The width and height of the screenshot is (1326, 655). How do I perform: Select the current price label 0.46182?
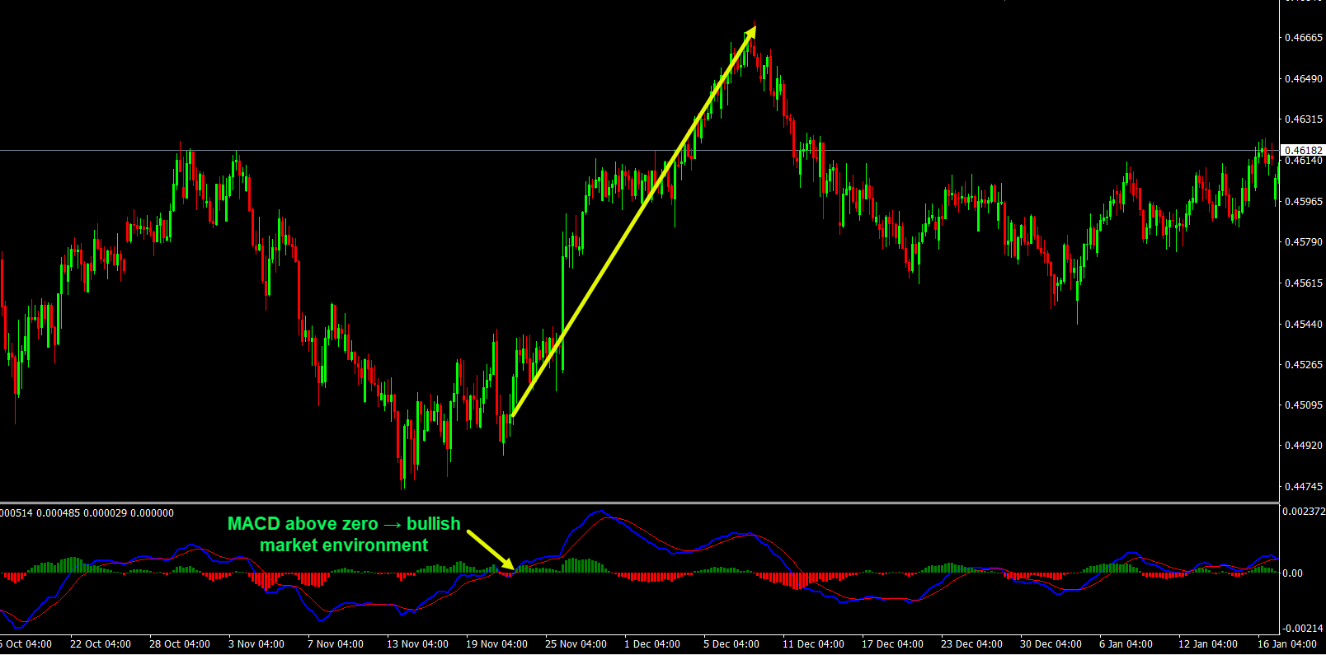point(1303,150)
